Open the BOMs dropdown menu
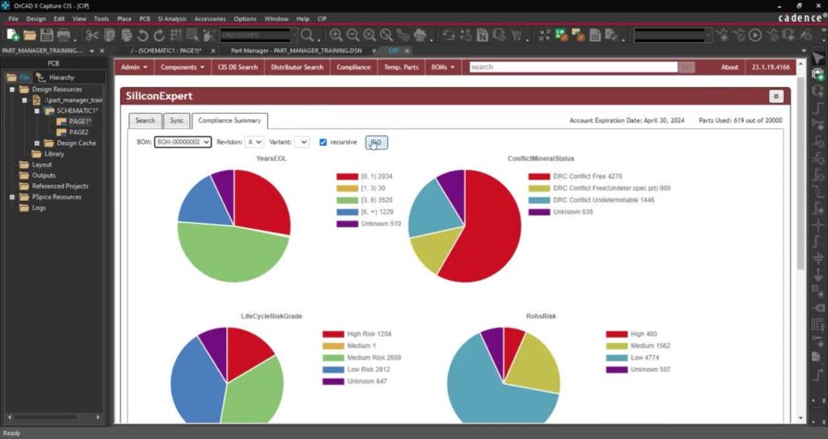The image size is (828, 439). pos(442,68)
